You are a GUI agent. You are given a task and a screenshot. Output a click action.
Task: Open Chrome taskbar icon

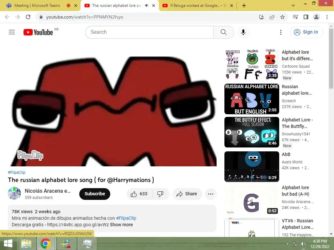45,243
